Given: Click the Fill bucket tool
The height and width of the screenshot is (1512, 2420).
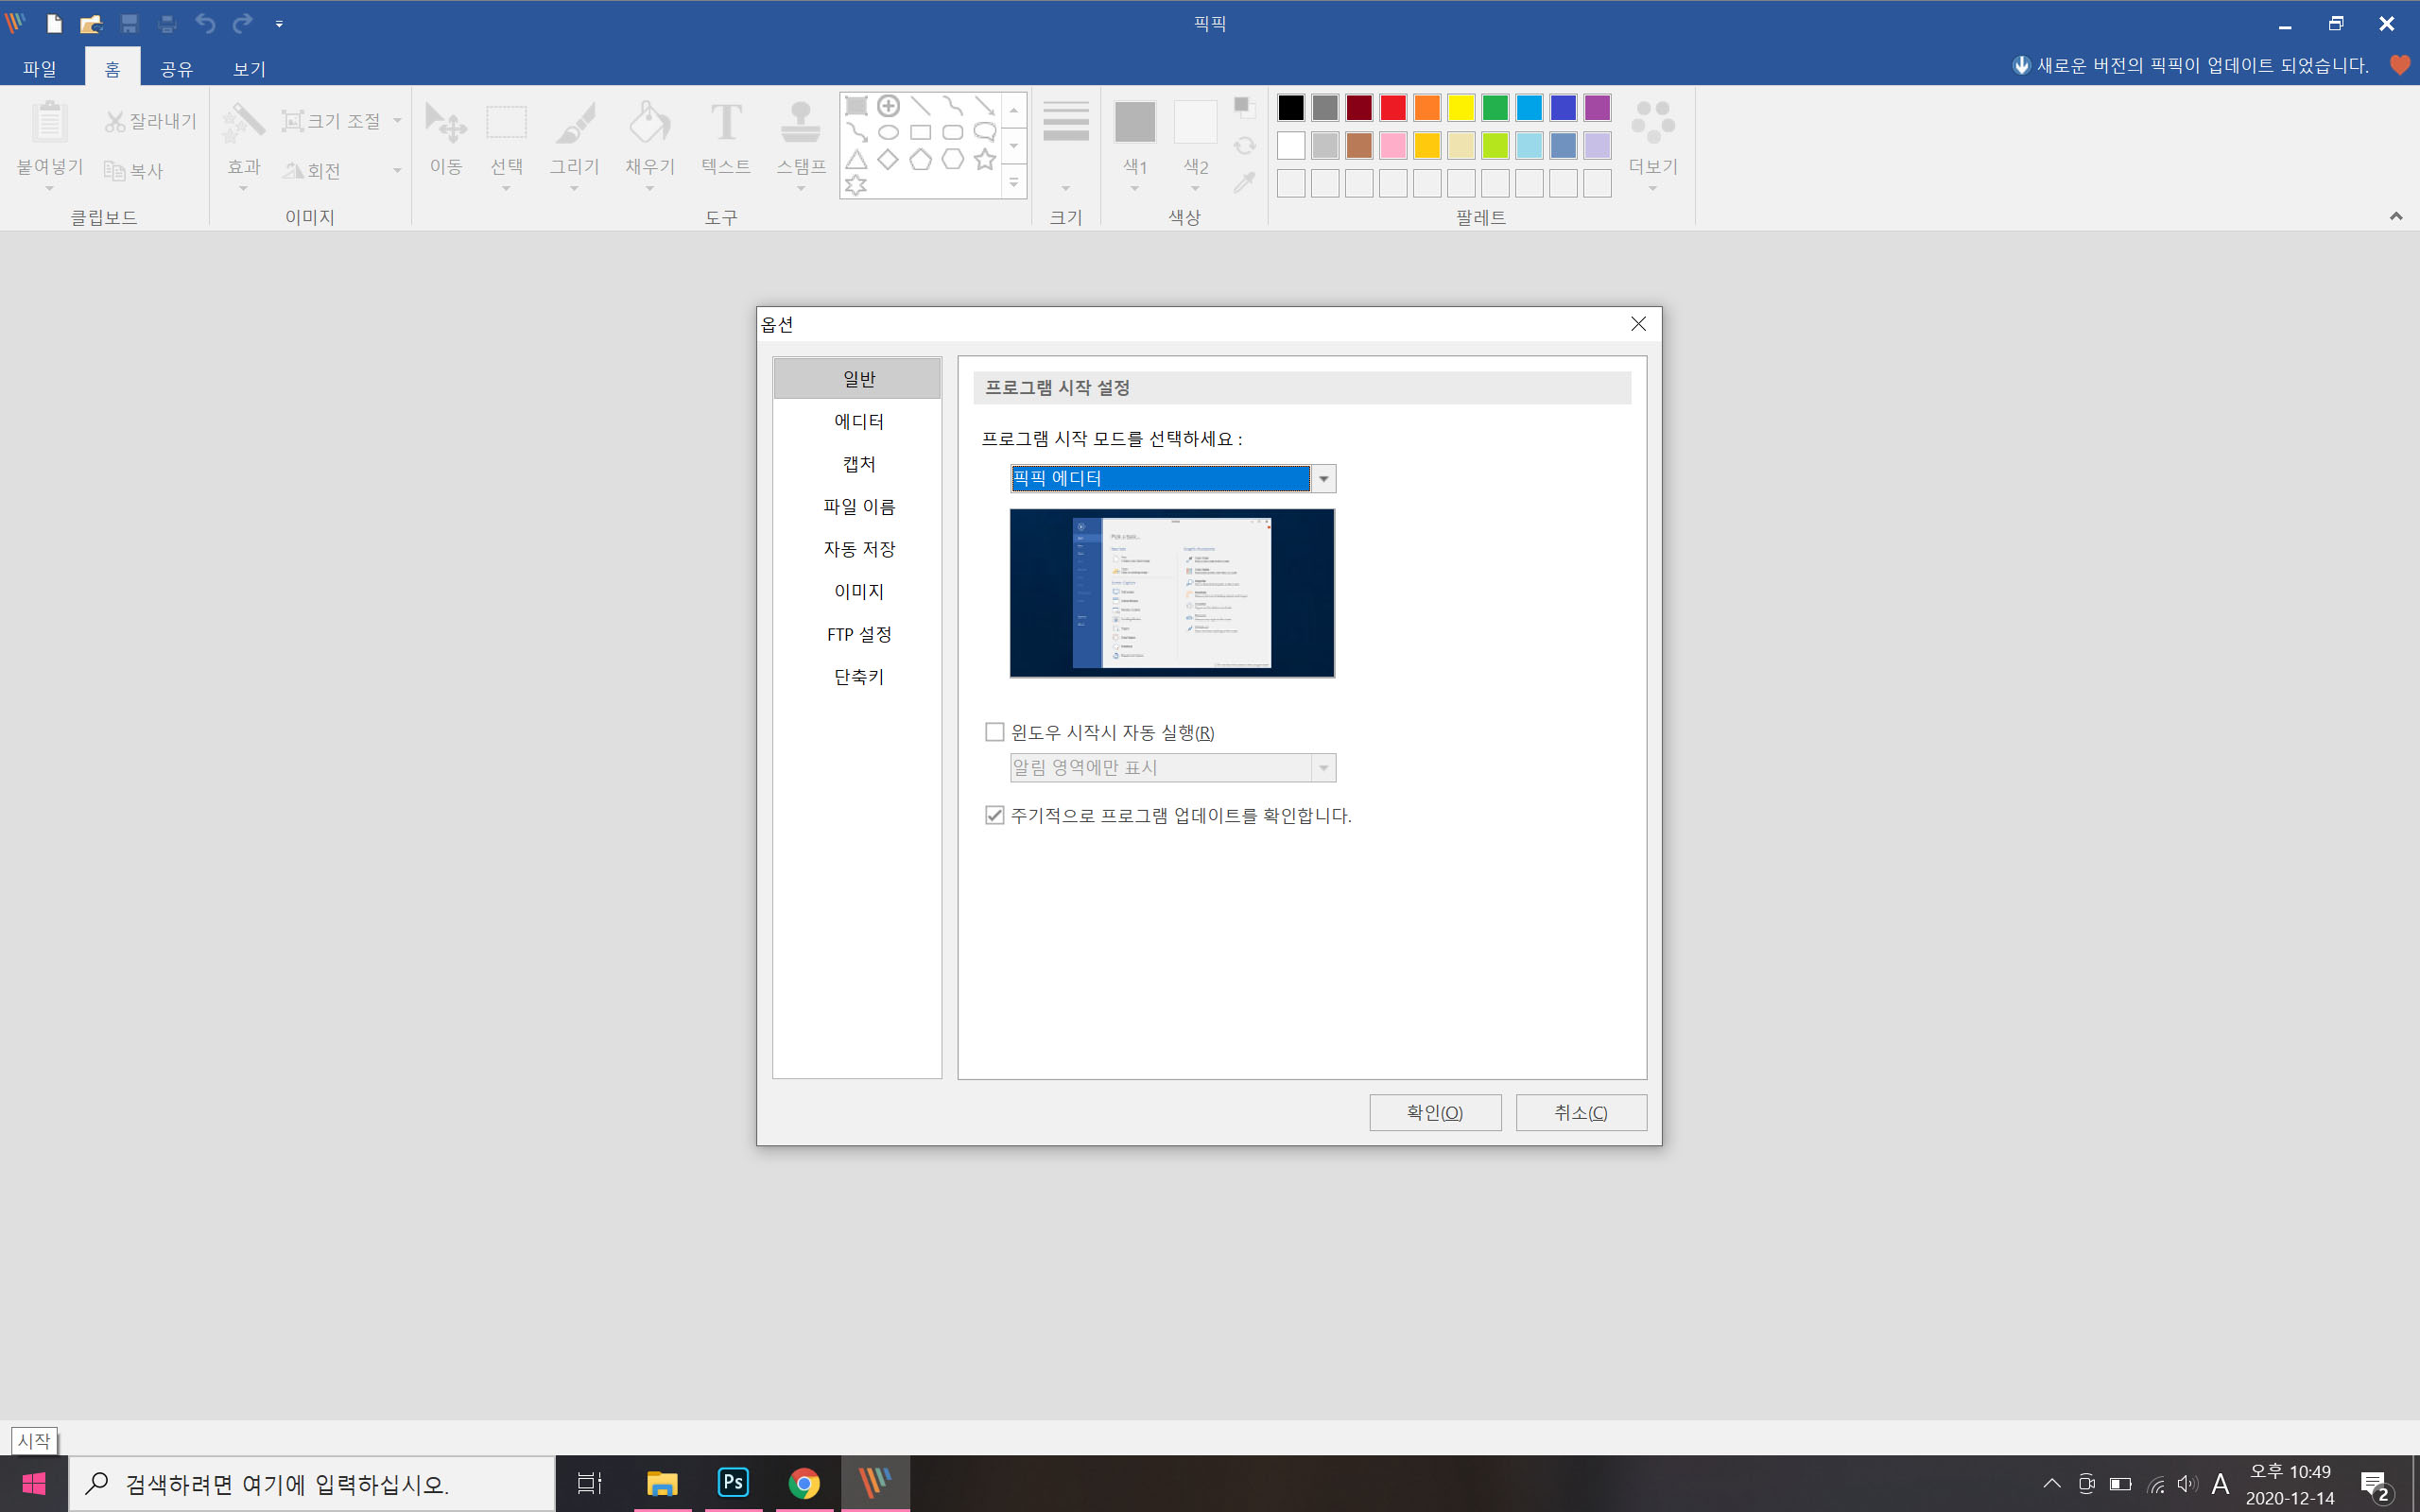Looking at the screenshot, I should point(649,124).
